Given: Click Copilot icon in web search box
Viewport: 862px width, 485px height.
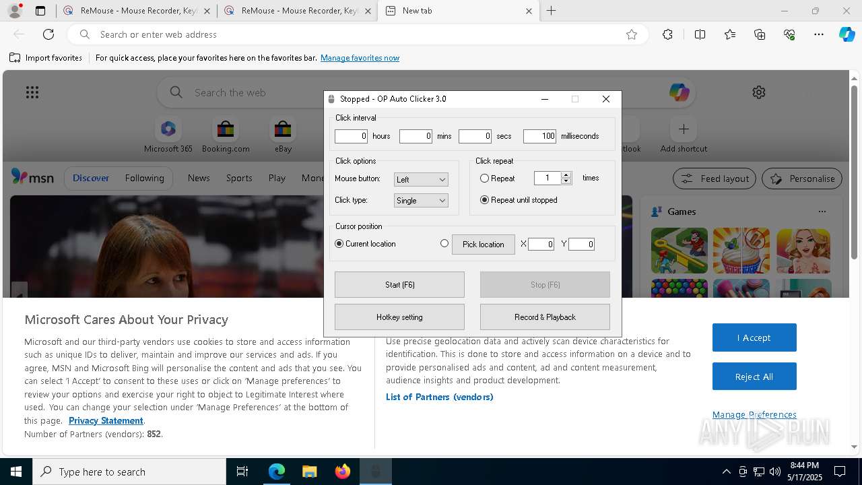Looking at the screenshot, I should click(679, 92).
